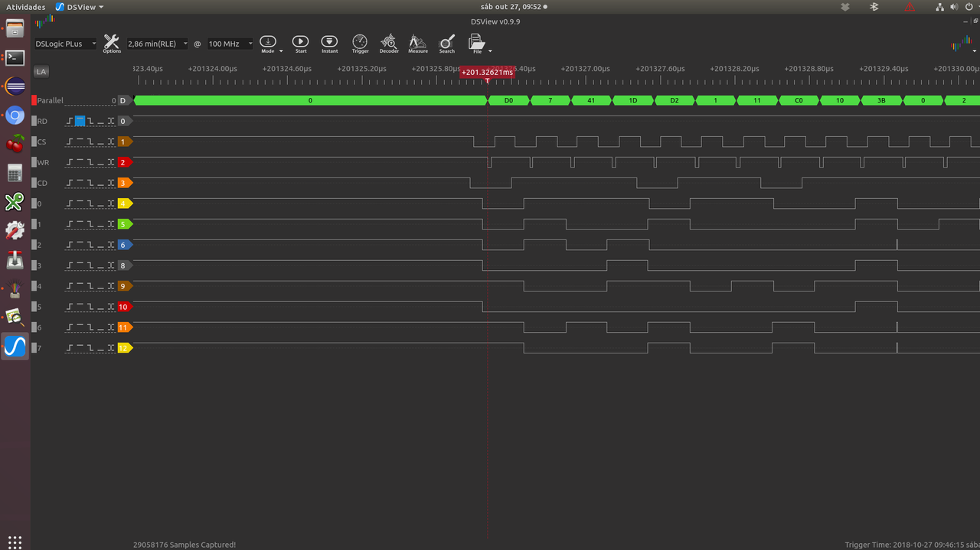Click the File folder icon

click(x=476, y=42)
